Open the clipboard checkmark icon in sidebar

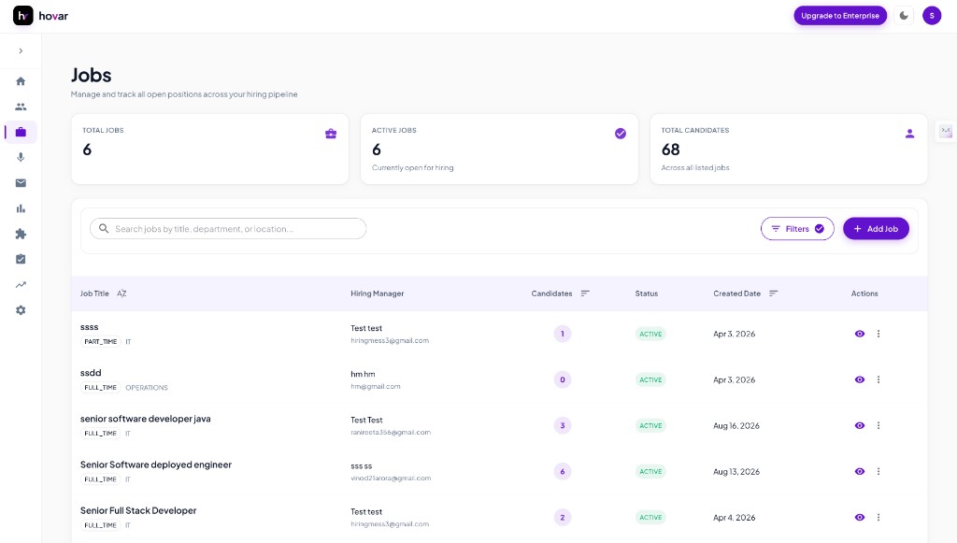click(x=21, y=259)
